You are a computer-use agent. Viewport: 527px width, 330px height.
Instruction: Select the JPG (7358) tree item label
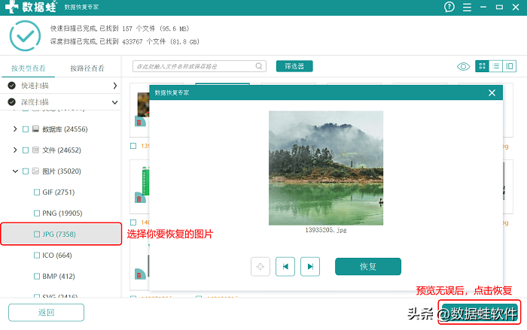(59, 235)
